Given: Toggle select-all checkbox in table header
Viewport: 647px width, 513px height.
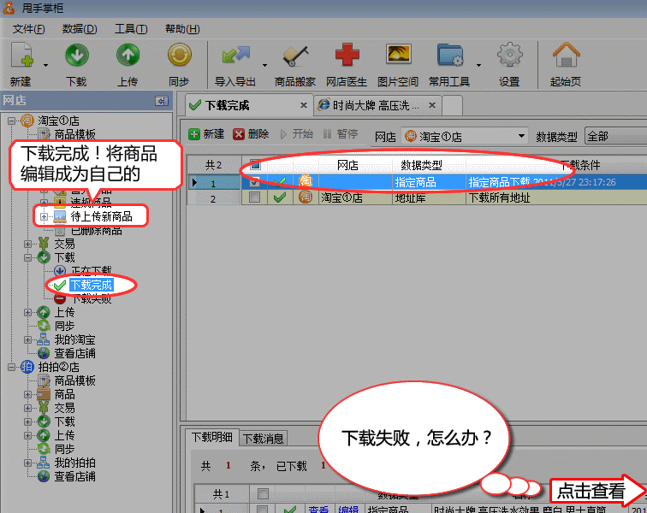Looking at the screenshot, I should coord(255,165).
